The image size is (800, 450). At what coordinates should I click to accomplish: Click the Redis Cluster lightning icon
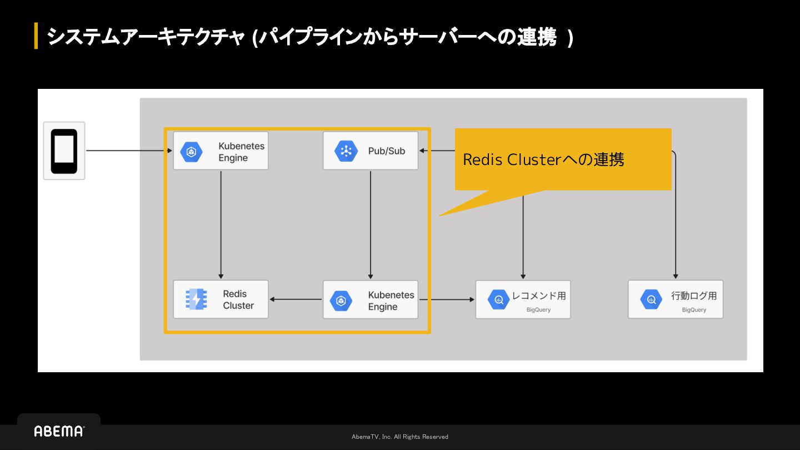click(x=196, y=299)
